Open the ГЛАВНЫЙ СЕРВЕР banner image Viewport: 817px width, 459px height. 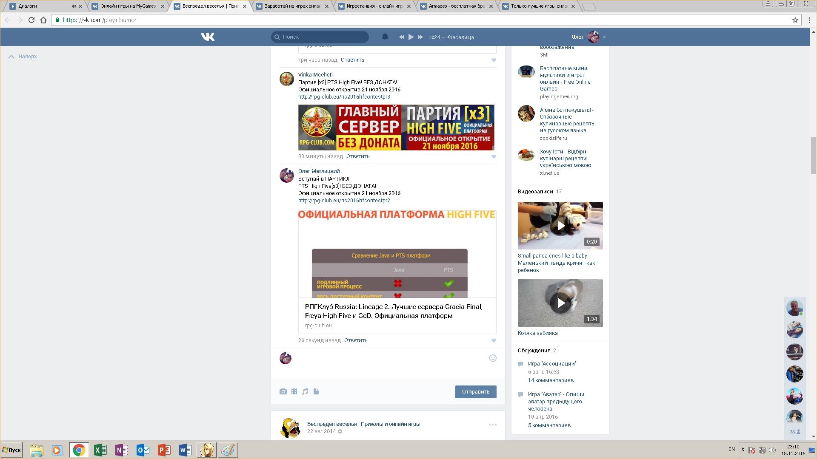[x=396, y=127]
